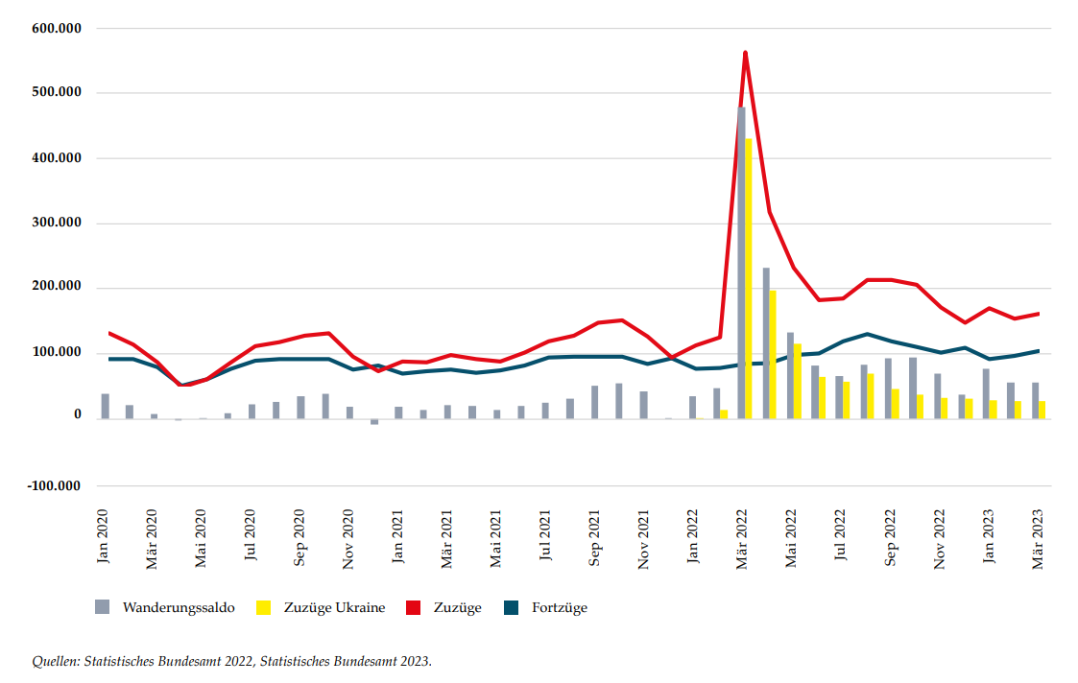Click the red Zuzüge legend swatch

[413, 606]
